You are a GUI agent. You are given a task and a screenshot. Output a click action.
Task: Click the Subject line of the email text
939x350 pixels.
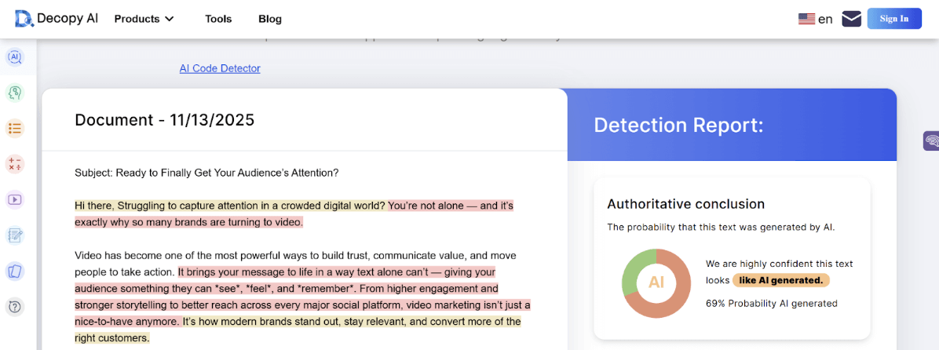pyautogui.click(x=206, y=173)
